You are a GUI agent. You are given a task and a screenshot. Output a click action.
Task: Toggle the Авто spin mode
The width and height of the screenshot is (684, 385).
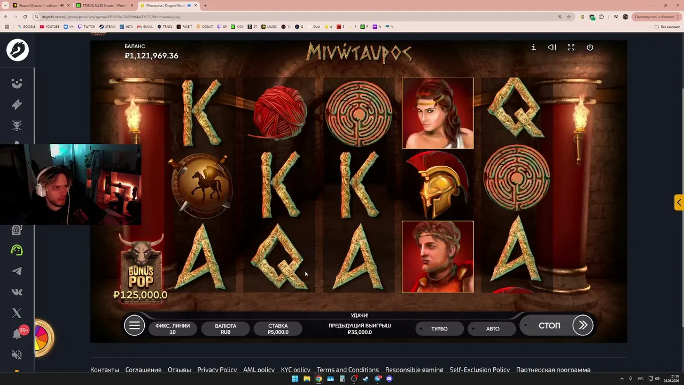(492, 329)
